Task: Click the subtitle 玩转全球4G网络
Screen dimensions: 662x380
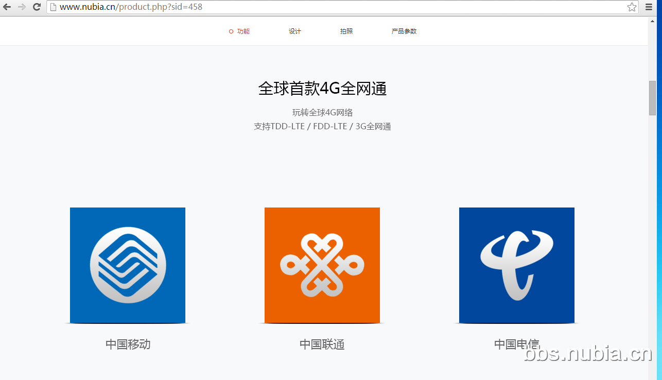Action: click(322, 113)
